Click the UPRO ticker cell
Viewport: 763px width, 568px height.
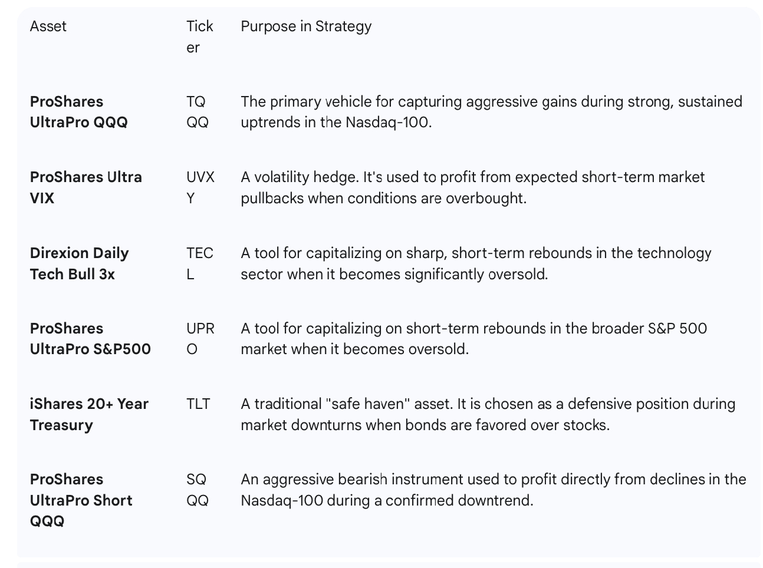200,339
